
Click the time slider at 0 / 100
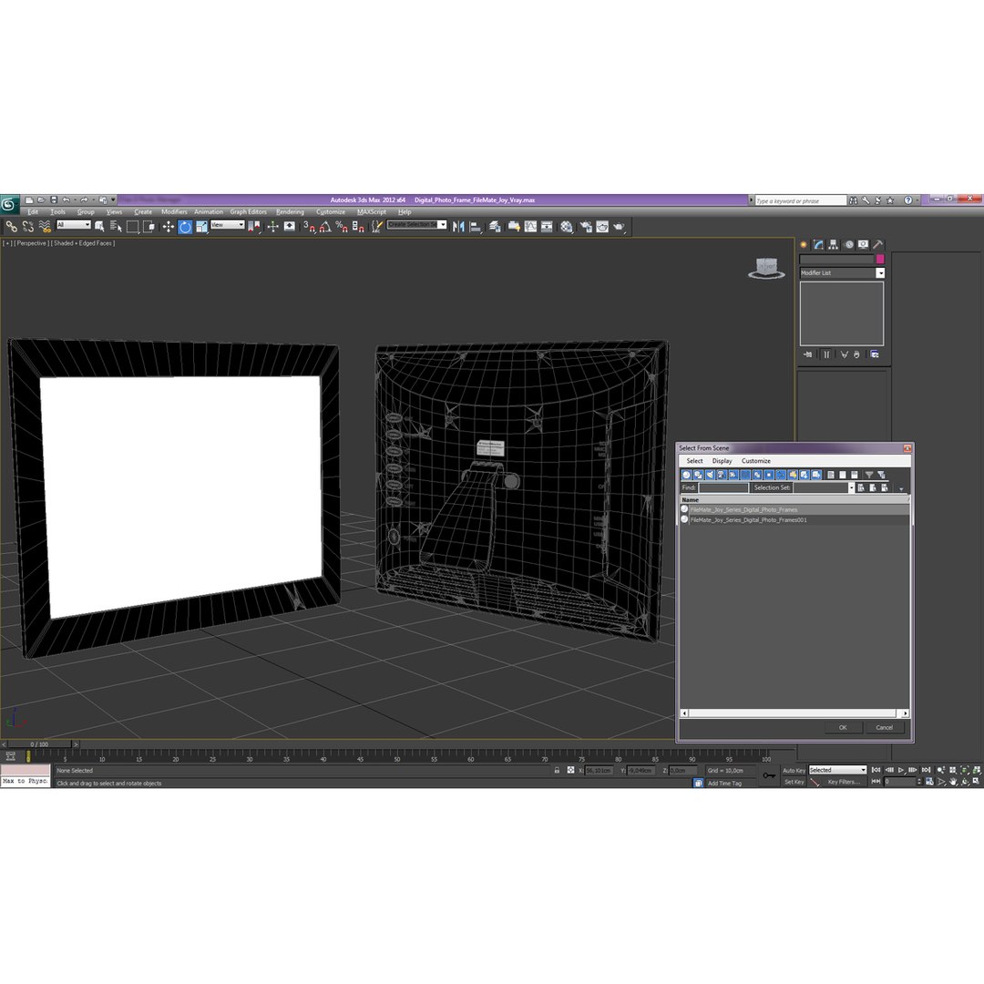pos(39,744)
